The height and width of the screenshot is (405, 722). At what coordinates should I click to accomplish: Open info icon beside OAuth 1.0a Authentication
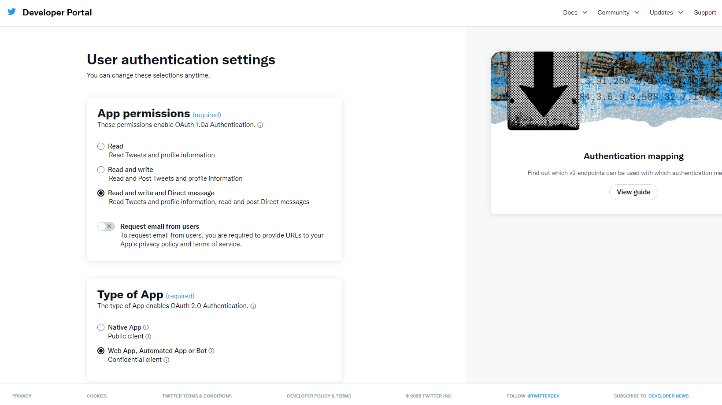(x=260, y=125)
